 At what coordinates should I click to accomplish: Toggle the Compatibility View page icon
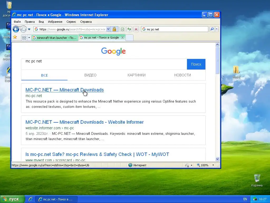[x=122, y=29]
